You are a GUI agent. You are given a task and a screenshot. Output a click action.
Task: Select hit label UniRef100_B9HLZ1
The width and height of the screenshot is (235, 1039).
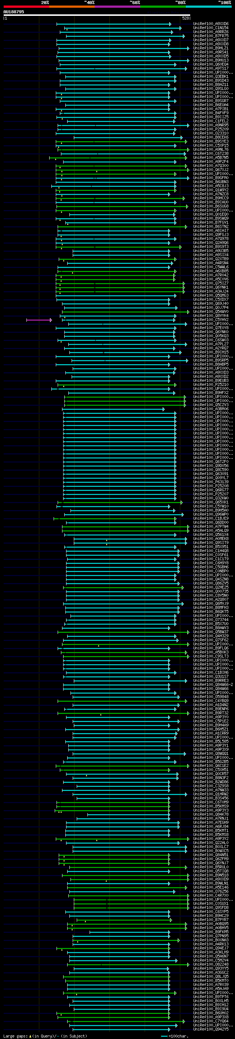[x=211, y=48]
